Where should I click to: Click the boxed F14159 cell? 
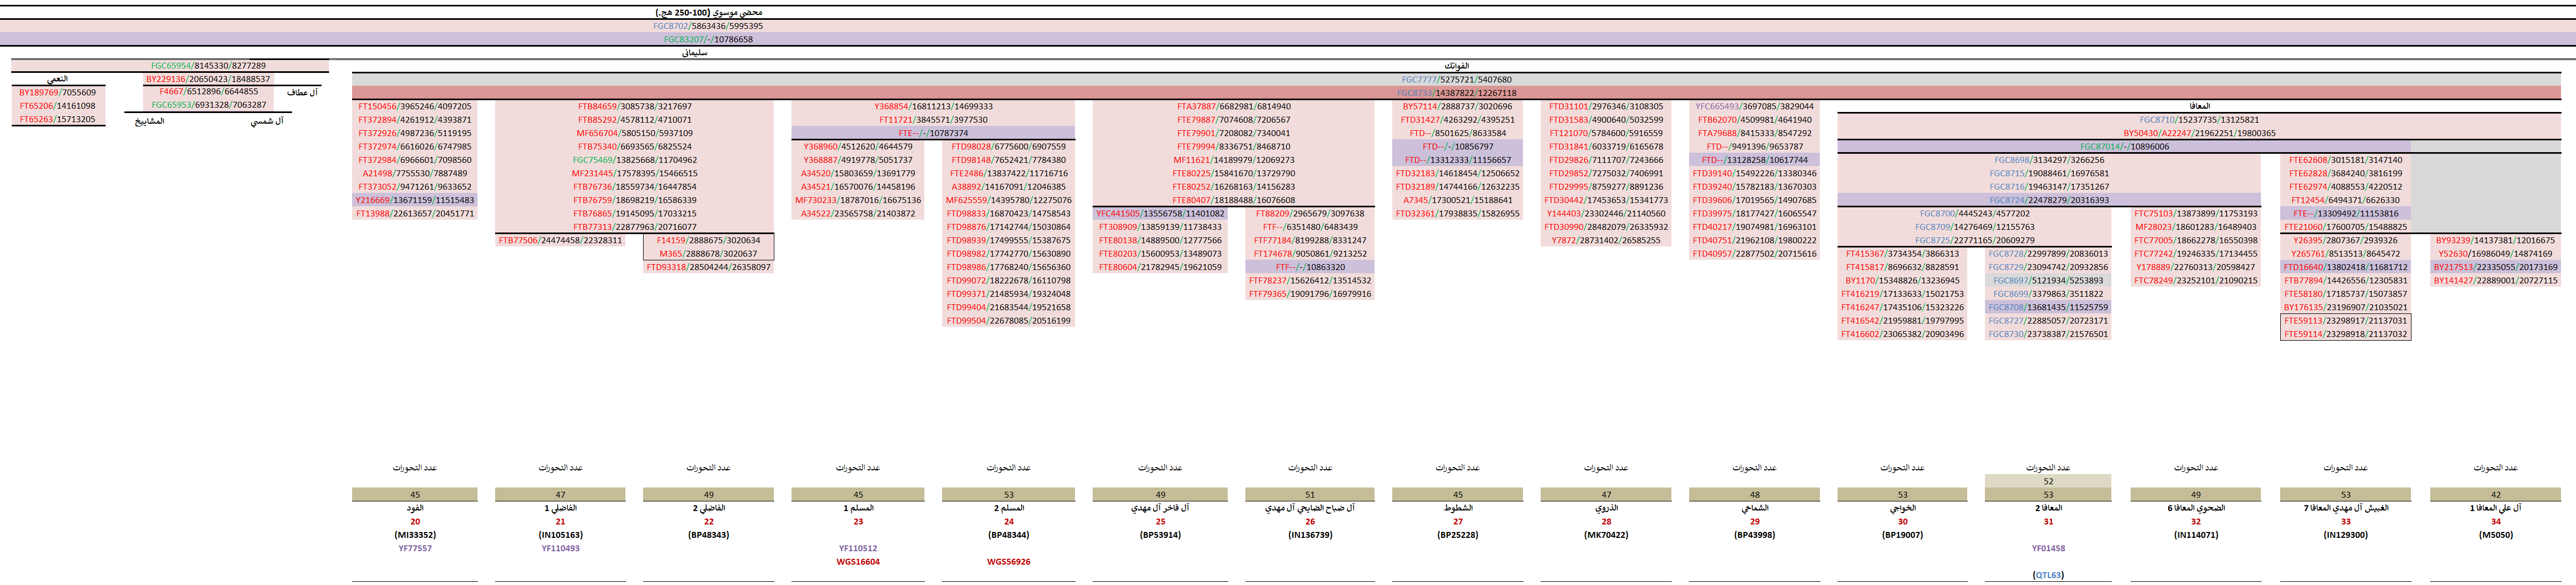coord(708,240)
